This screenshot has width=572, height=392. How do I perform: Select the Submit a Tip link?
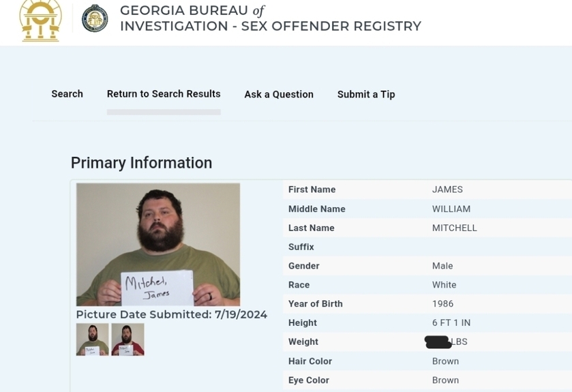click(x=366, y=95)
